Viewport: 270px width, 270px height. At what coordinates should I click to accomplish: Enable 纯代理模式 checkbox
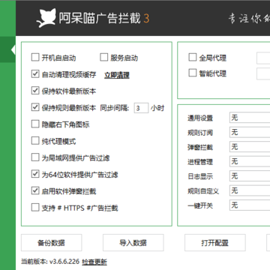[35, 141]
